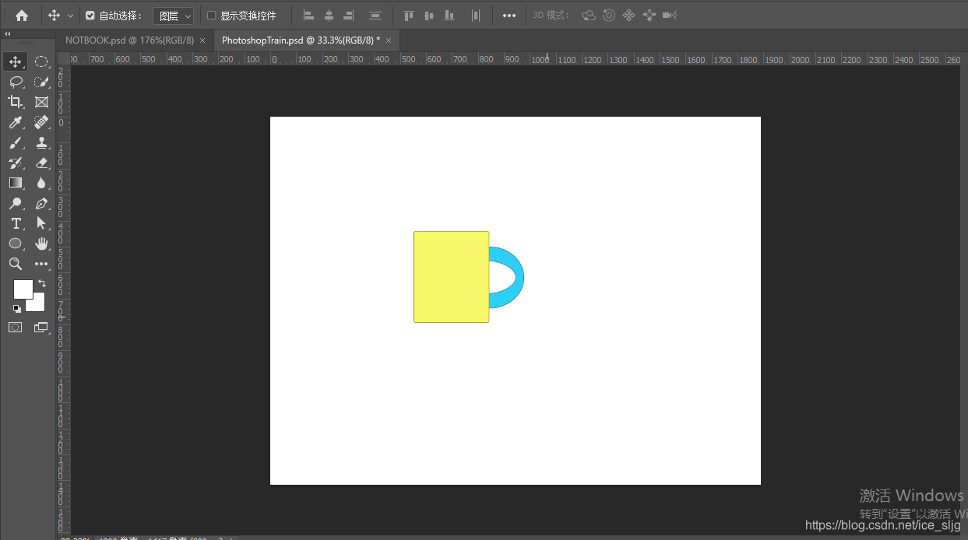The height and width of the screenshot is (540, 968).
Task: Select the Path Selection tool
Action: [x=42, y=223]
